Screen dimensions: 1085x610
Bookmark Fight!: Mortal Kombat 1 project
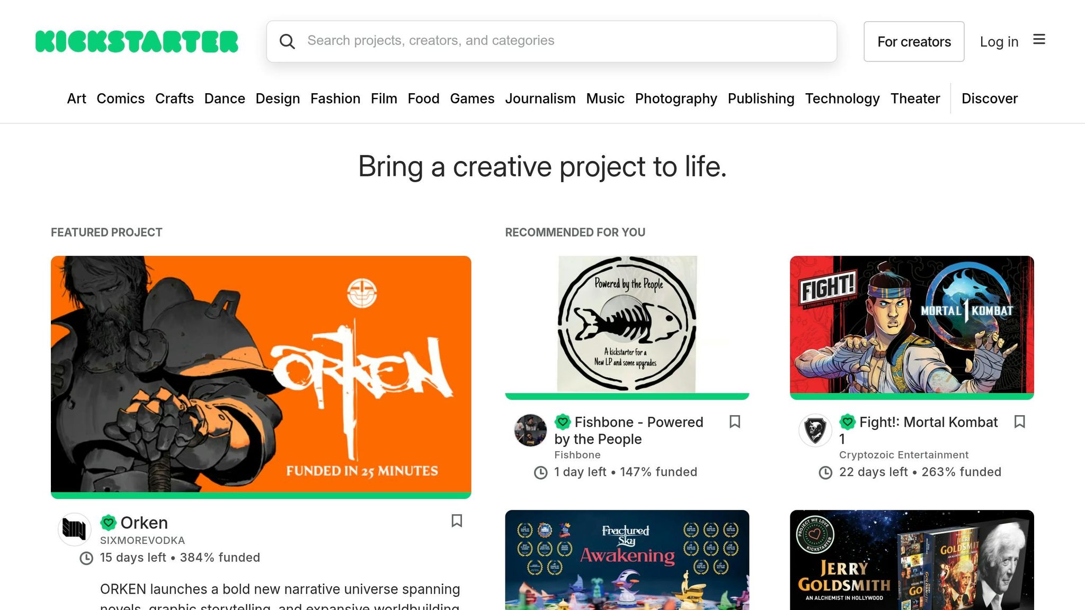pos(1019,422)
